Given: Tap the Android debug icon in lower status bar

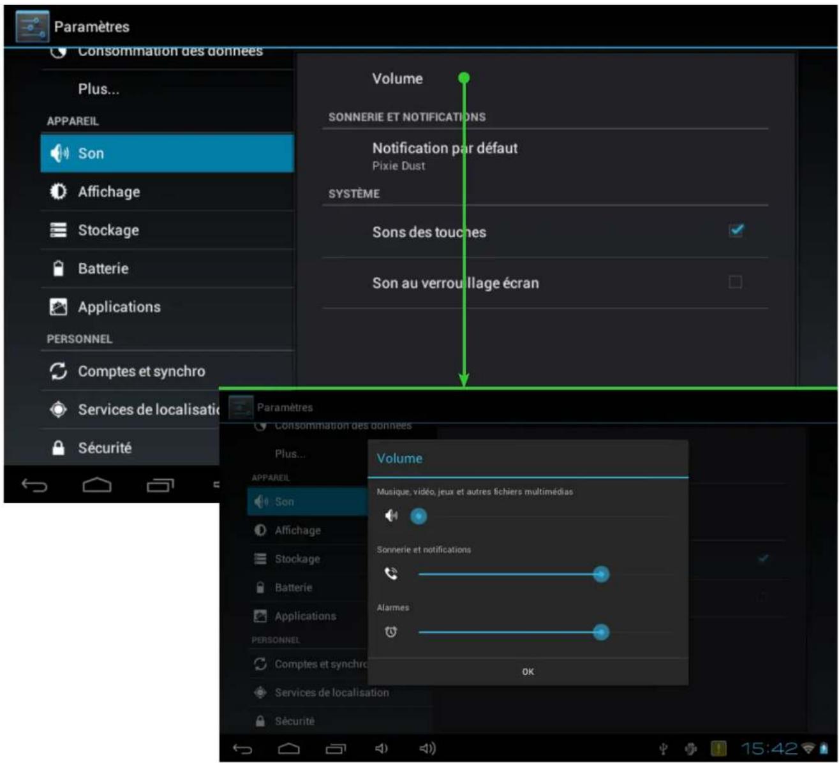Looking at the screenshot, I should pyautogui.click(x=691, y=749).
